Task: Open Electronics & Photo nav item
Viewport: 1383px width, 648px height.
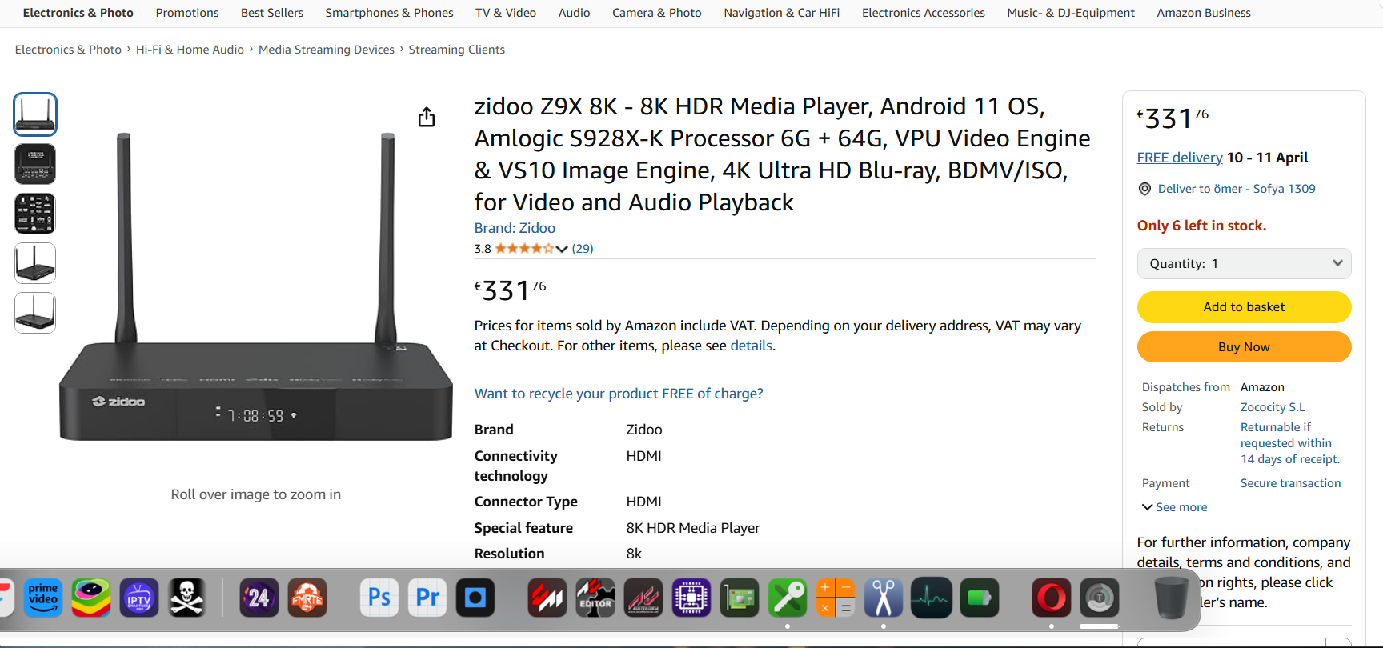Action: click(x=78, y=13)
